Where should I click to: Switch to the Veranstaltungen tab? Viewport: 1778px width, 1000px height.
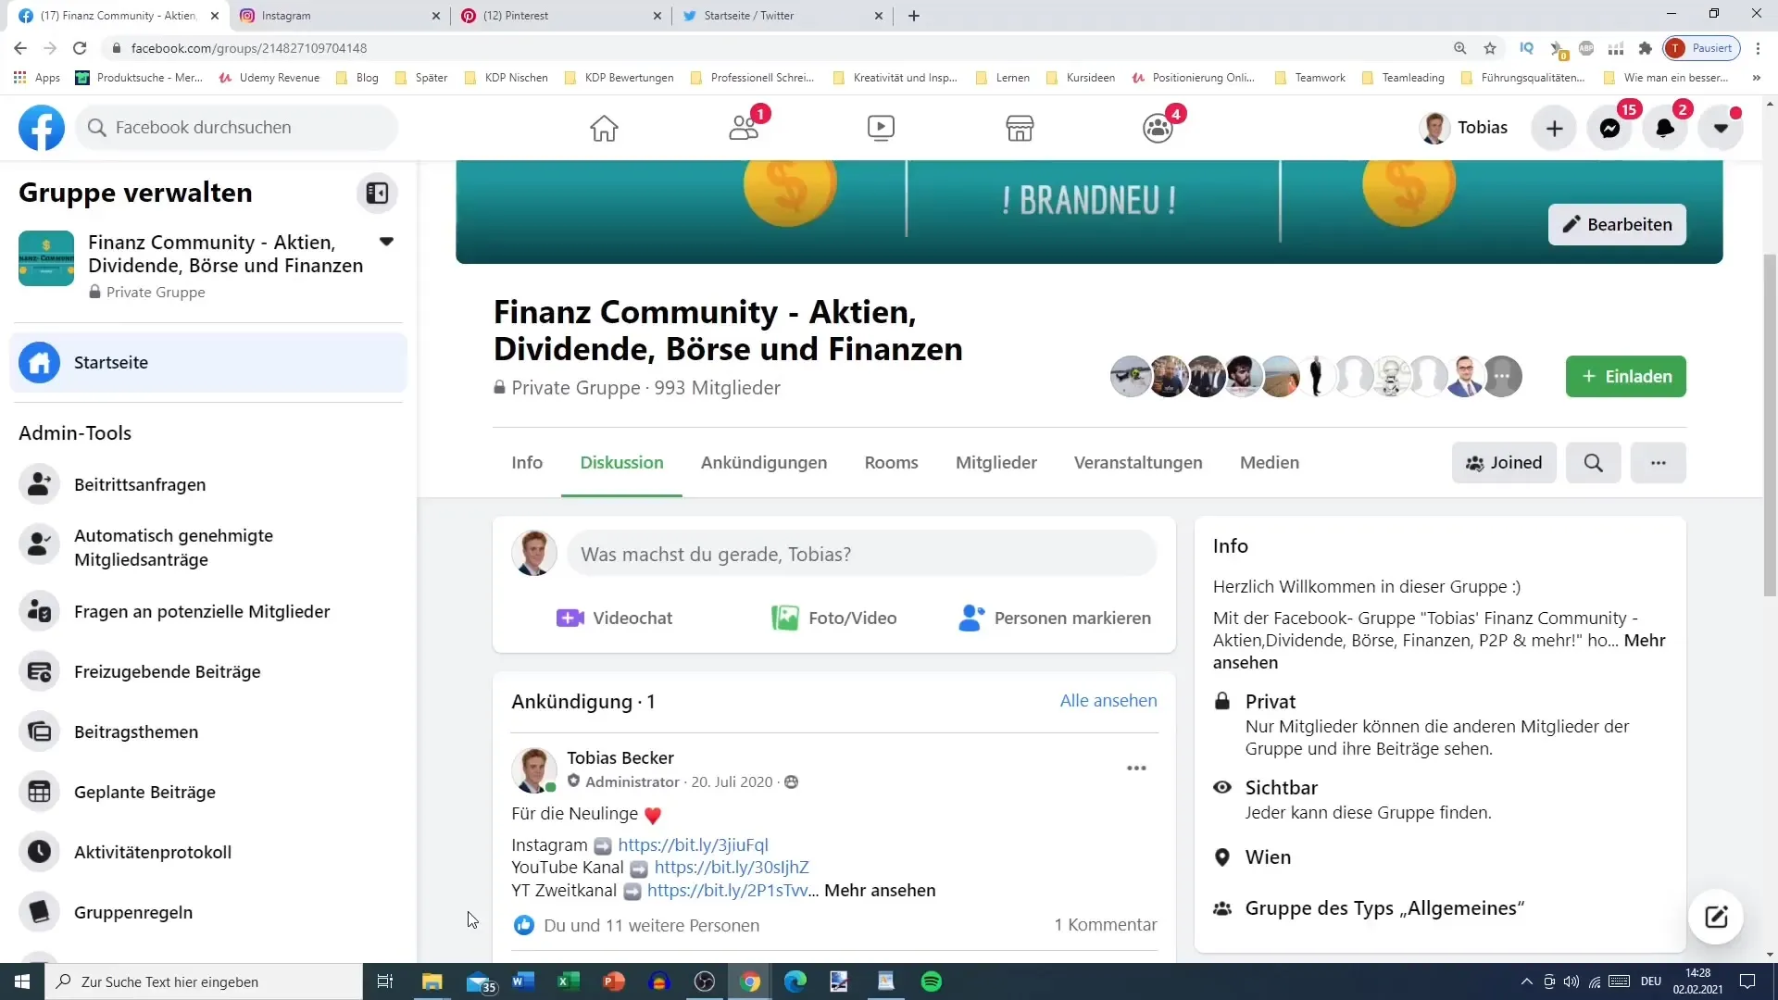click(x=1138, y=462)
